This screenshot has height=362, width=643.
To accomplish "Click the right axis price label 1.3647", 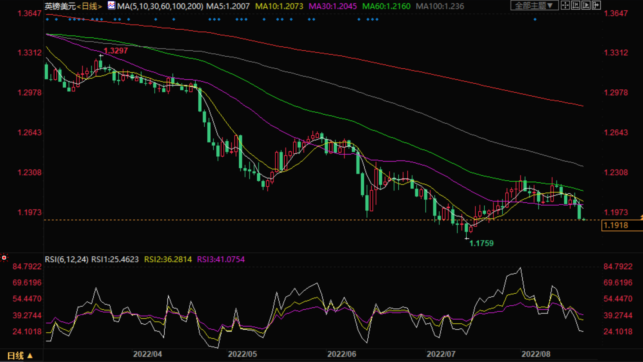I will point(616,13).
